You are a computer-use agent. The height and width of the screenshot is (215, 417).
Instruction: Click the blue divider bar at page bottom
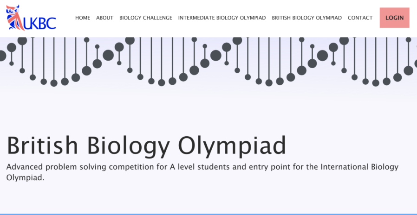point(208,214)
